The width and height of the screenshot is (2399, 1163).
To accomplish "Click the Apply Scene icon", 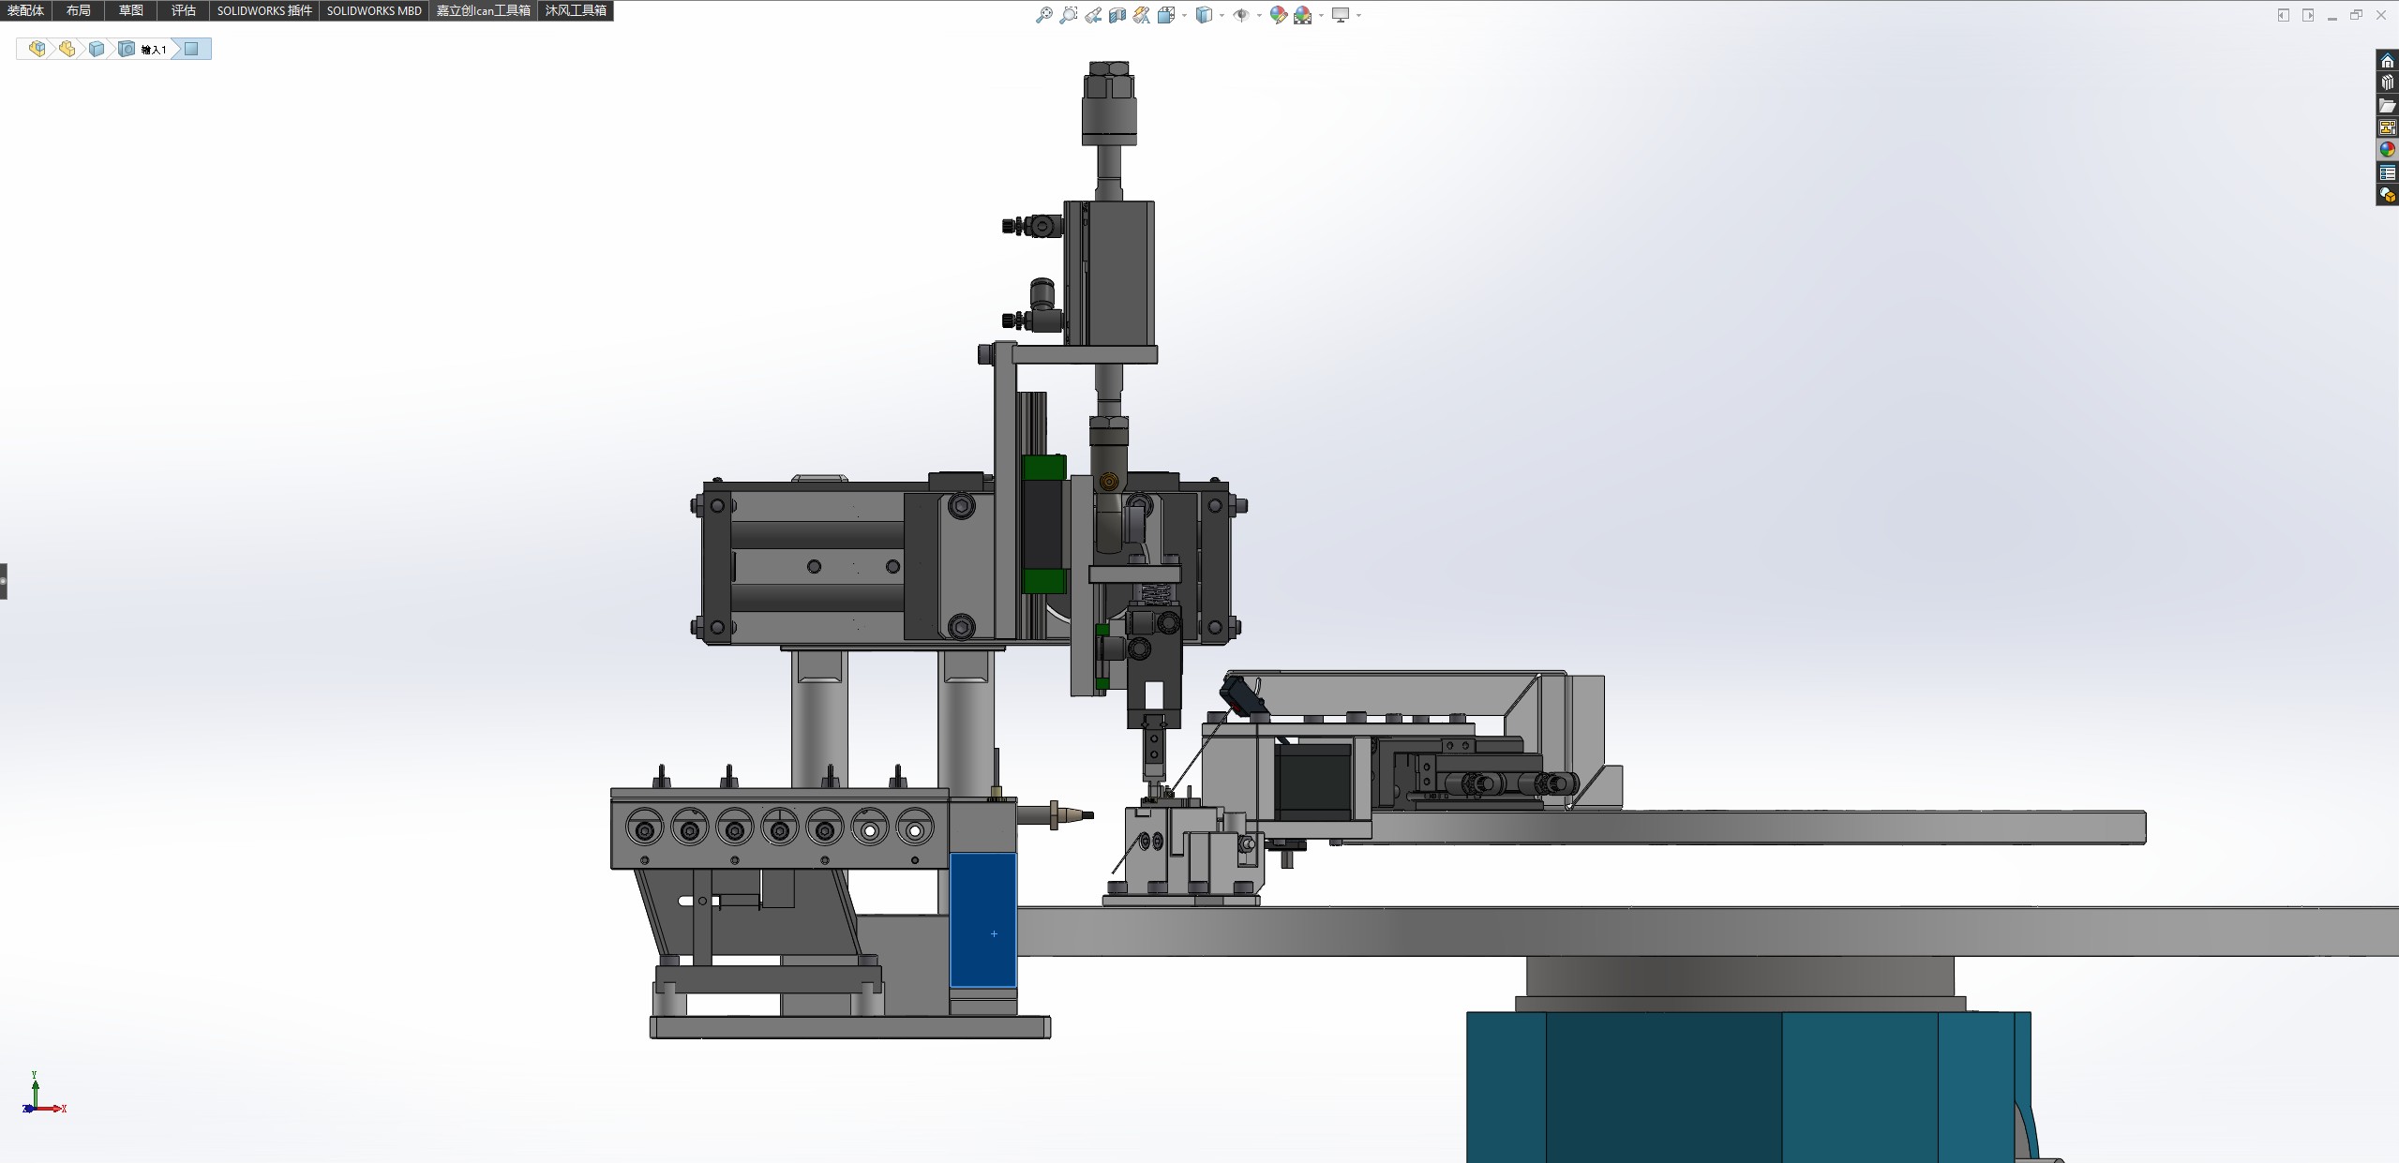I will [x=1302, y=15].
